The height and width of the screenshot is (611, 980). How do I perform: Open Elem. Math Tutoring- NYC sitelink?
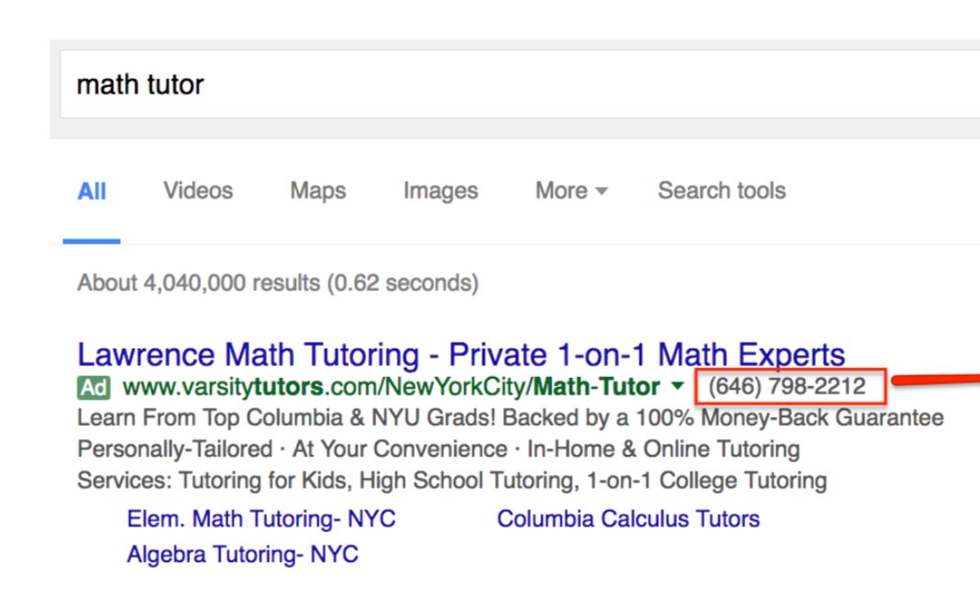click(x=262, y=518)
